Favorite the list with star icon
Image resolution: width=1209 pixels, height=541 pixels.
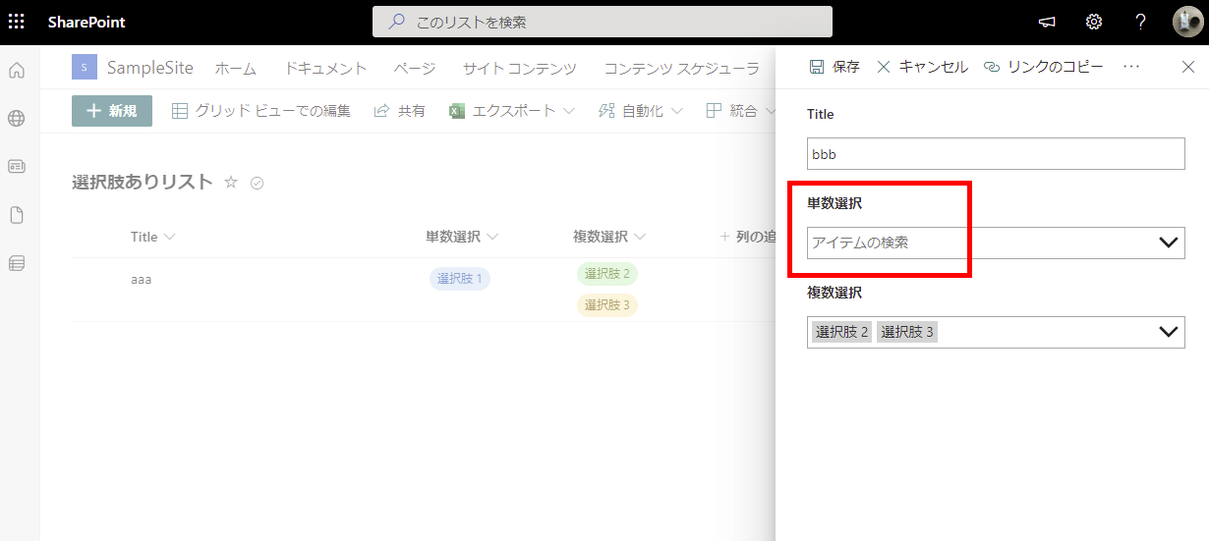231,182
